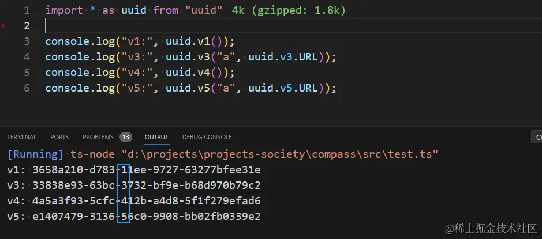Click the v5 UUID output line
This screenshot has height=239, width=542.
(x=134, y=217)
